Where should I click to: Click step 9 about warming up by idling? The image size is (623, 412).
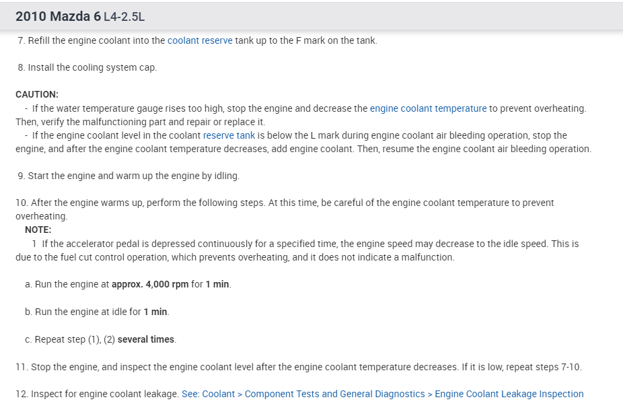pos(133,176)
